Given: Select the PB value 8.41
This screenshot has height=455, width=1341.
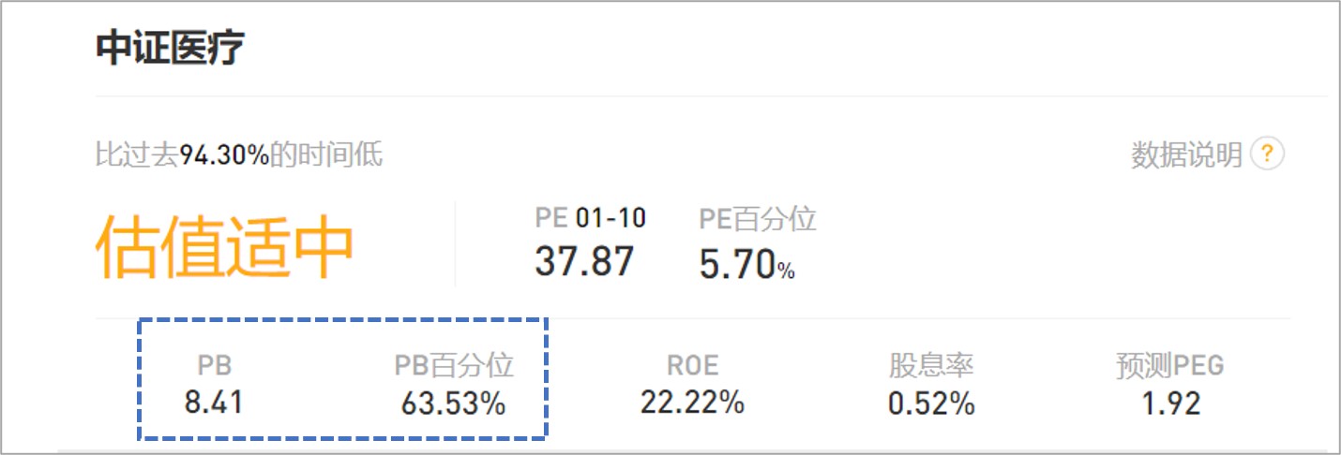Looking at the screenshot, I should (214, 404).
